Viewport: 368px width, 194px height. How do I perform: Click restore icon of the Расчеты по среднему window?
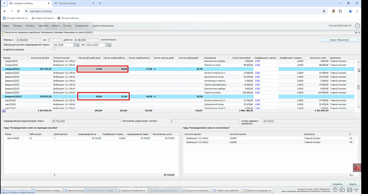click(356, 32)
